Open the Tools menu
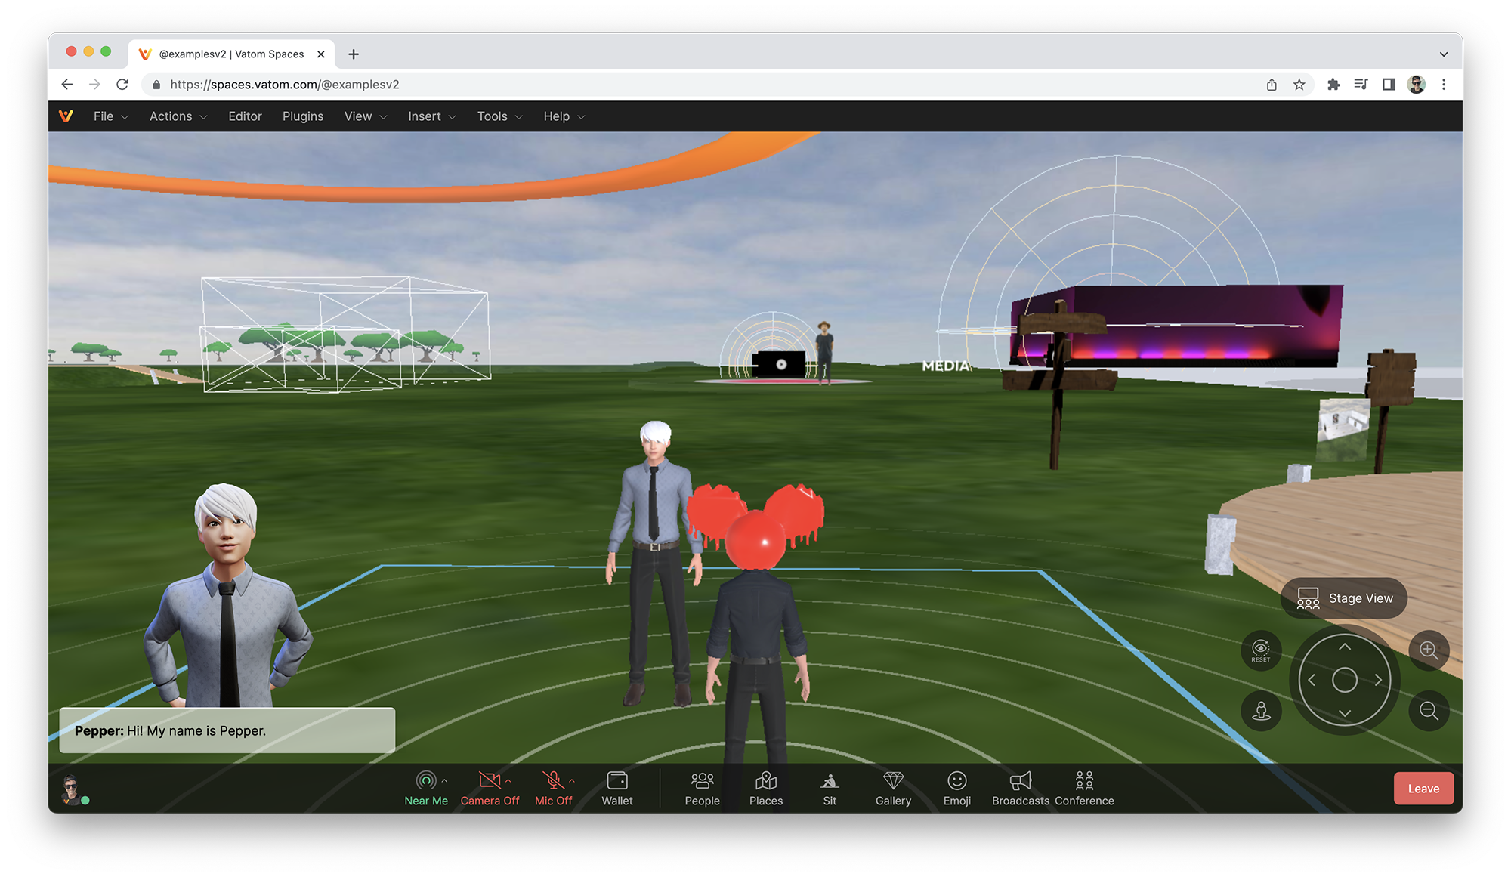This screenshot has height=877, width=1511. click(500, 116)
